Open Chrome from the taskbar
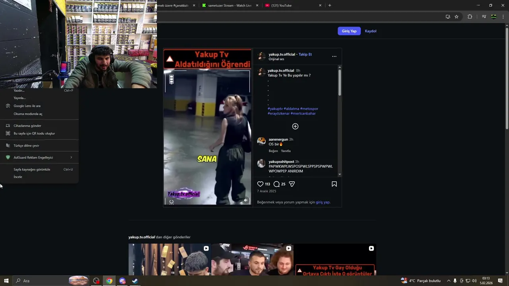This screenshot has height=286, width=509. click(x=109, y=281)
